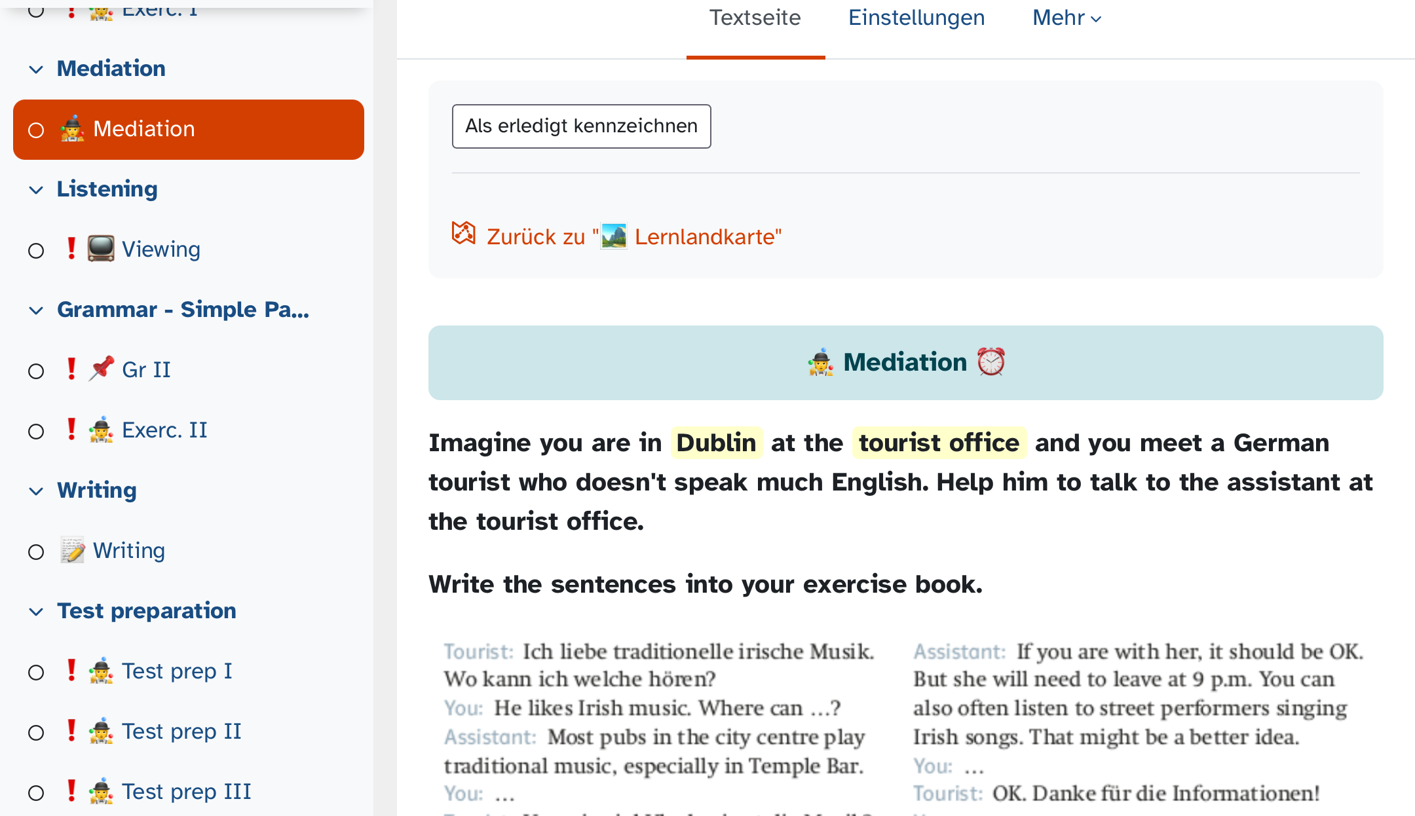
Task: Switch to the Einstellungen tab
Action: (x=916, y=18)
